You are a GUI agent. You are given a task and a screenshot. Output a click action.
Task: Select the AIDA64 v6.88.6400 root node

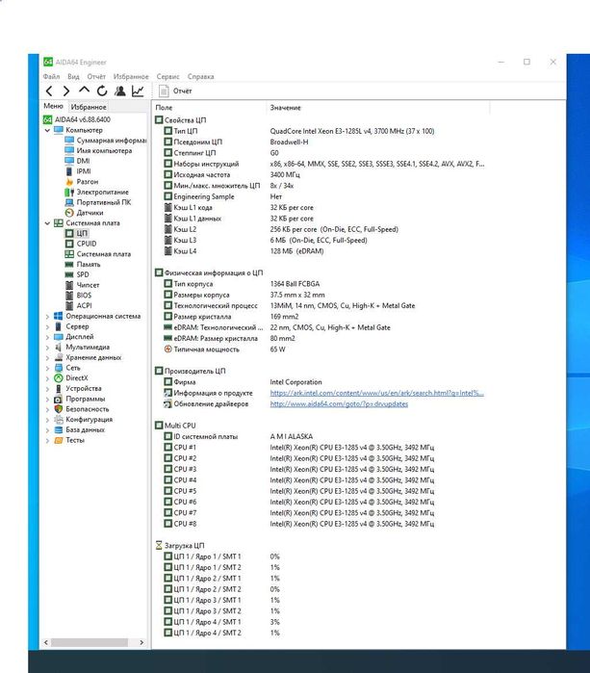click(77, 119)
